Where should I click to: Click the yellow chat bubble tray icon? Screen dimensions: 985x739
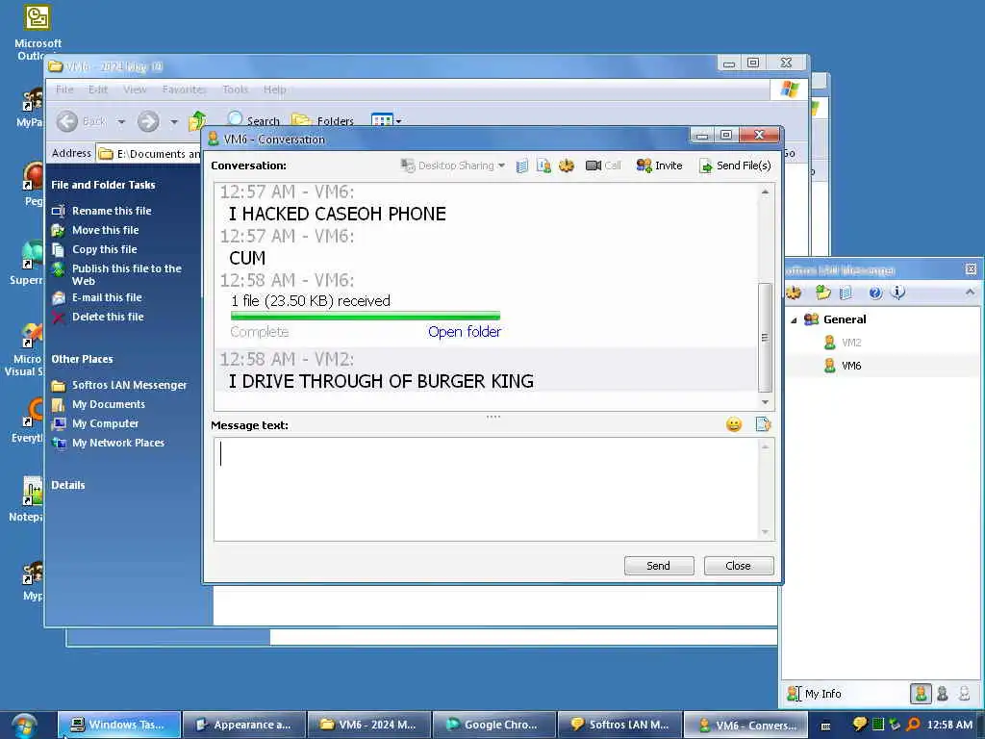point(860,725)
